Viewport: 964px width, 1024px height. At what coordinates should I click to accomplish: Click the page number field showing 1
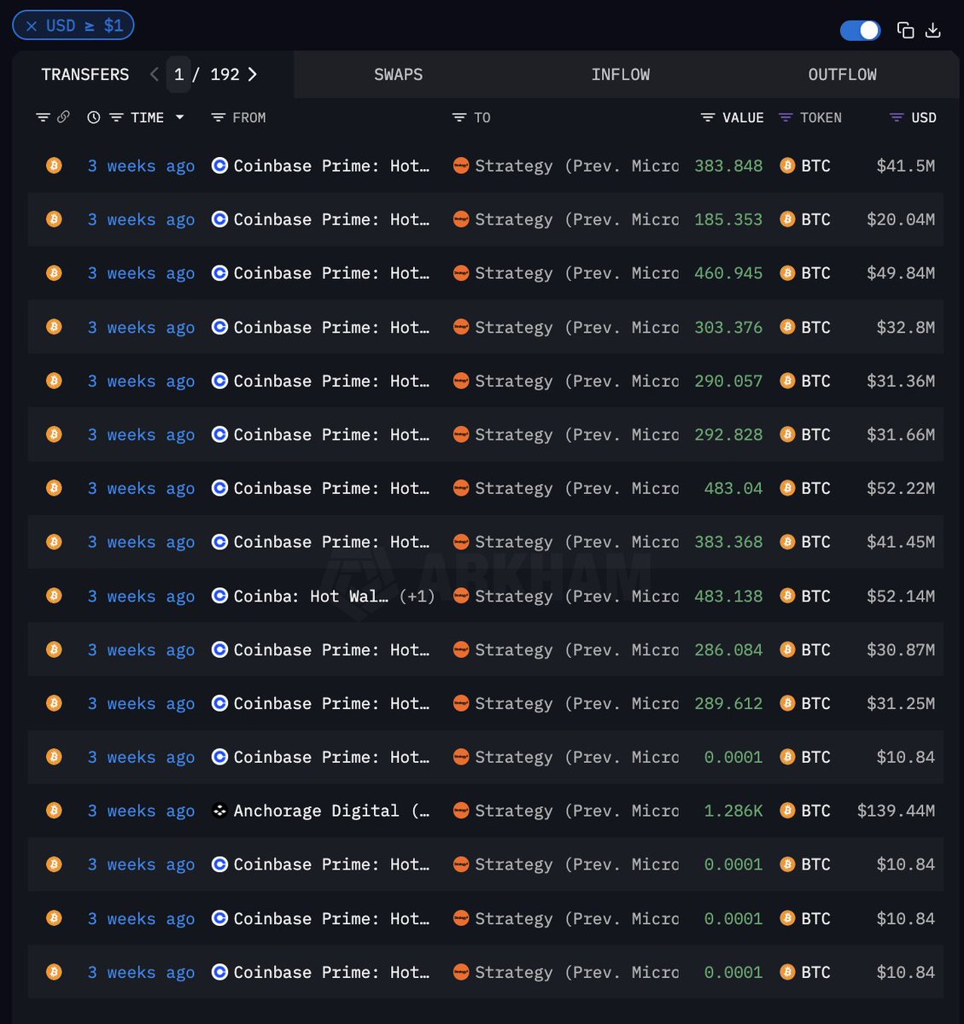pos(179,74)
